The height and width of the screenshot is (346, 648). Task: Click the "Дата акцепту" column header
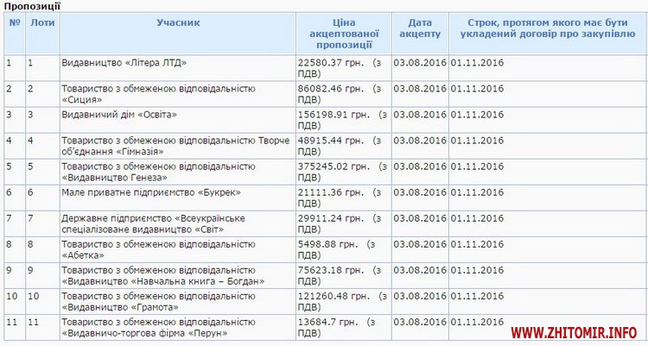point(420,28)
